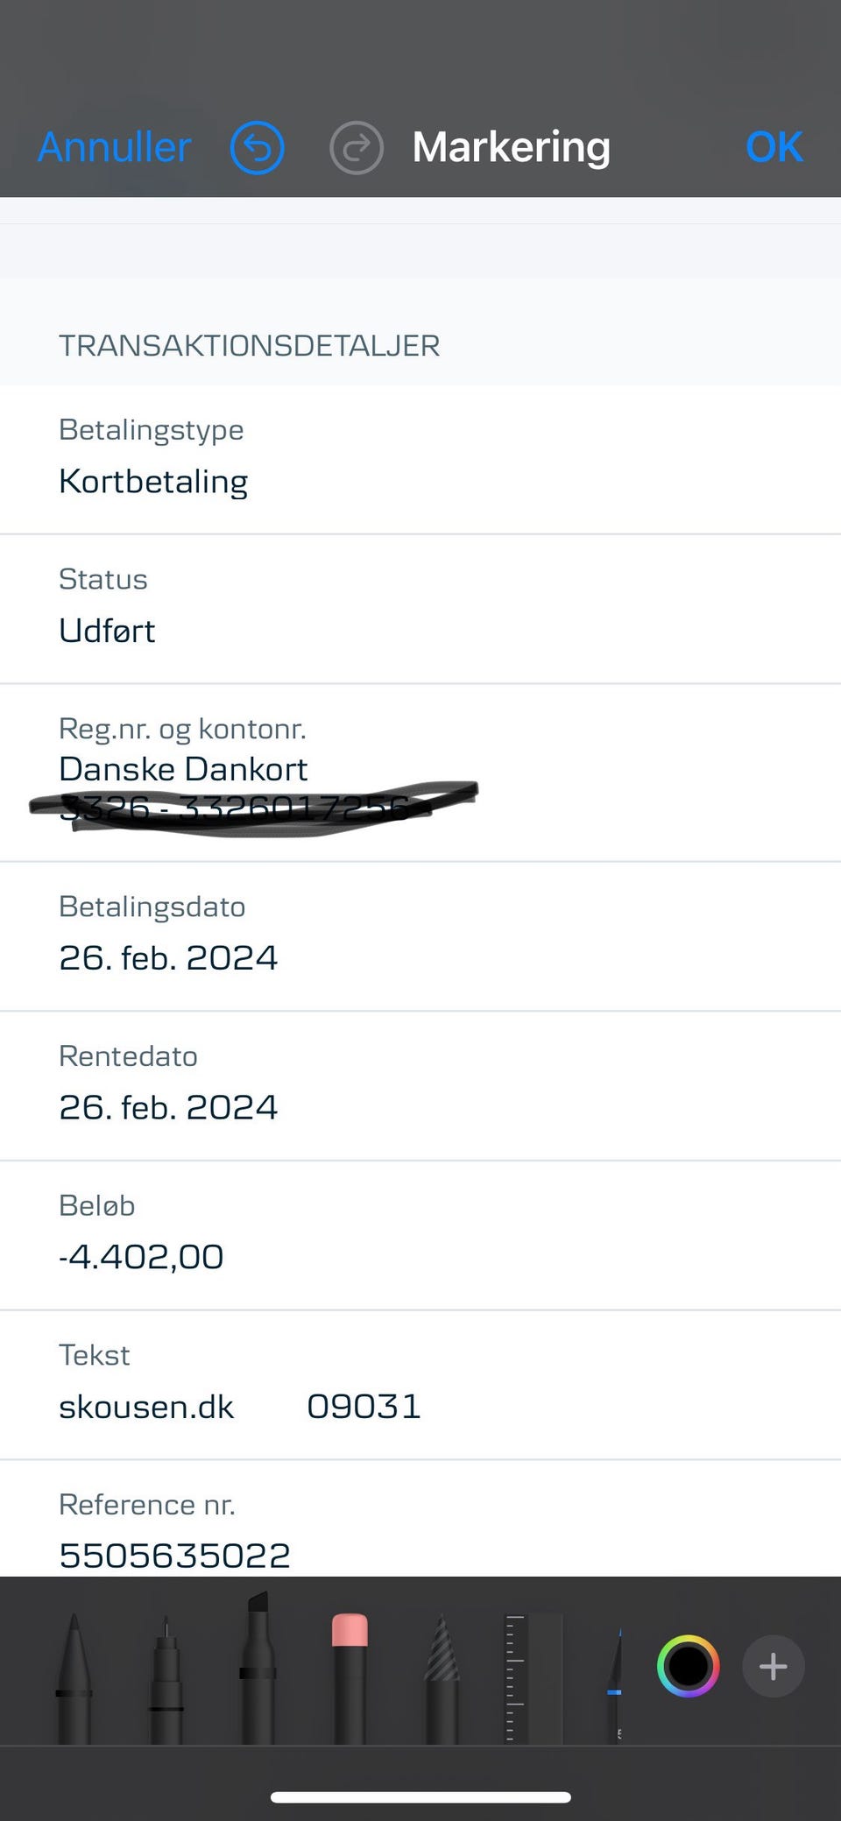Tap the skousen.dk transaction text

pyautogui.click(x=146, y=1407)
